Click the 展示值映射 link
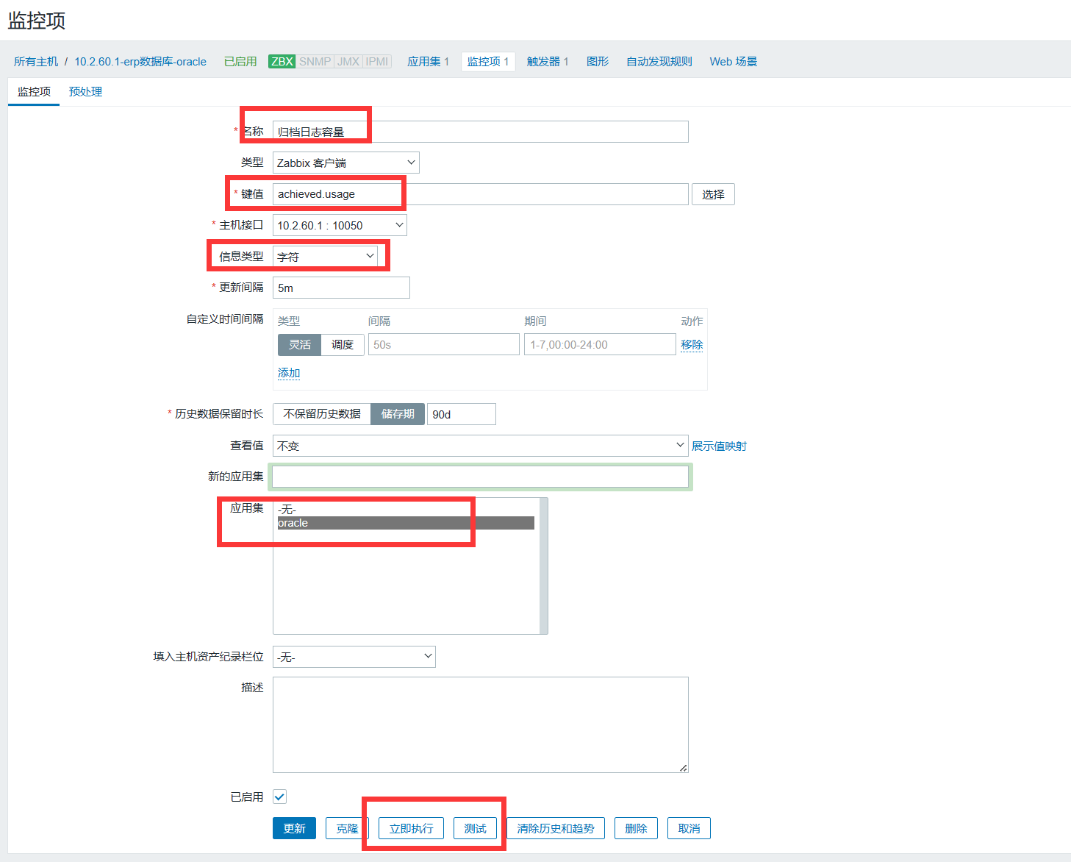Image resolution: width=1071 pixels, height=862 pixels. click(719, 446)
